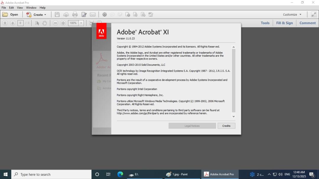Open the Edit menu

click(12, 8)
